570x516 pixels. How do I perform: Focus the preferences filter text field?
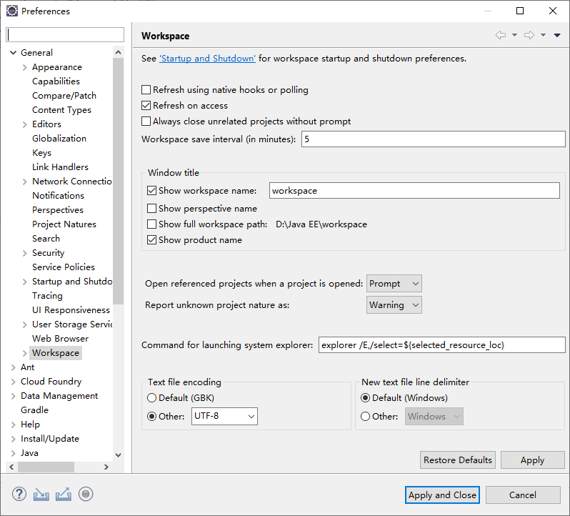(x=65, y=34)
